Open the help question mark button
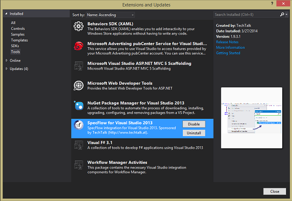The width and height of the screenshot is (292, 201). 272,4
